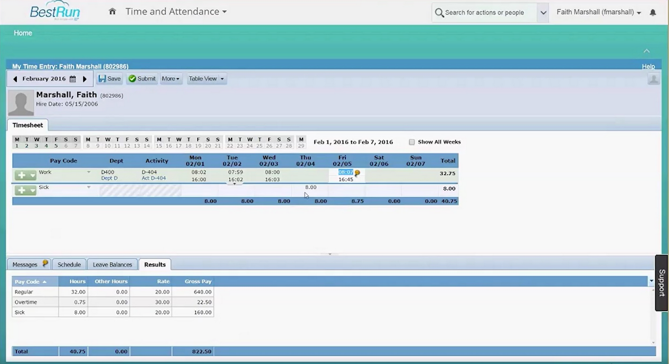The height and width of the screenshot is (364, 669).
Task: Click the Home house icon
Action: [x=112, y=12]
